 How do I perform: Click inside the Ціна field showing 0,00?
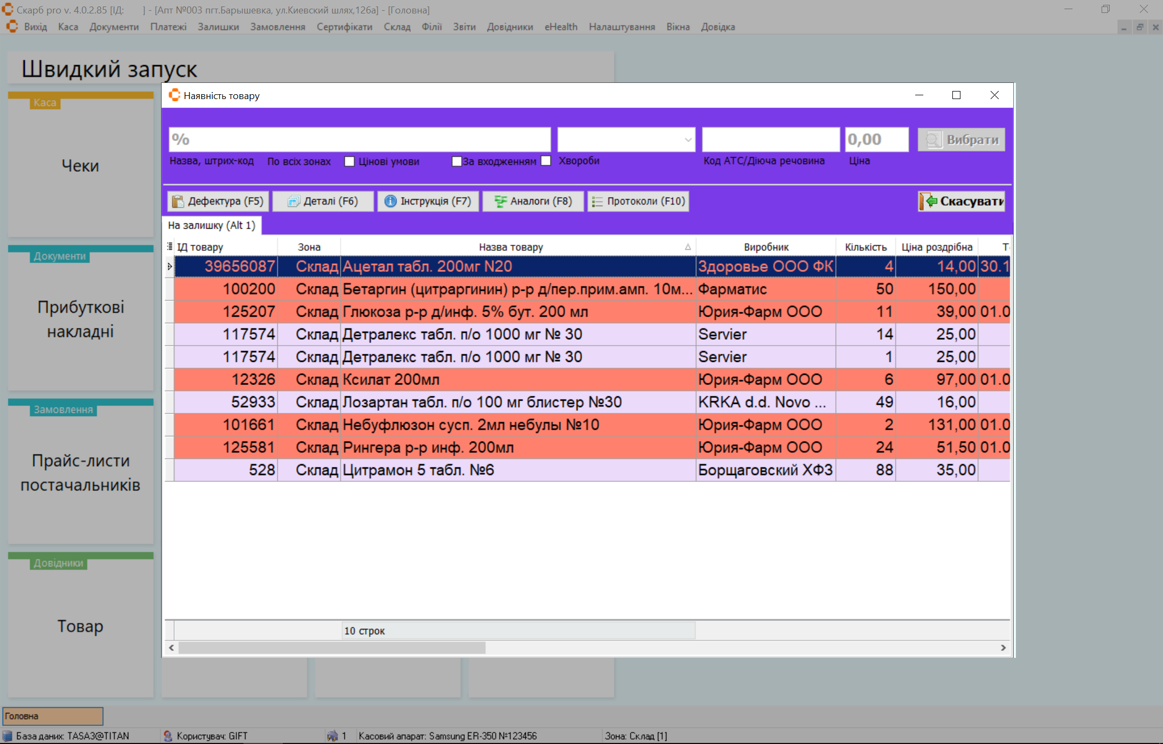(876, 139)
